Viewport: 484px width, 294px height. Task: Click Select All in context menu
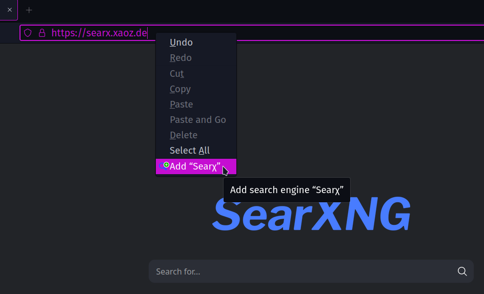[x=189, y=150]
